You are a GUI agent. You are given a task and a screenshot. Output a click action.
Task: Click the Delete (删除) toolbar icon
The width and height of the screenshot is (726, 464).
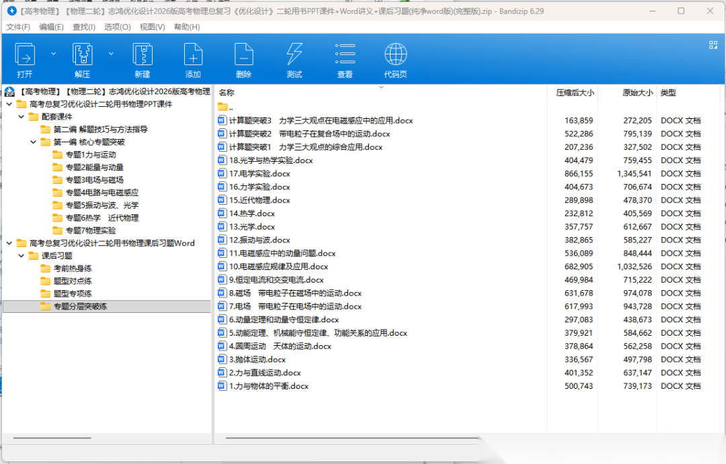[x=243, y=55]
